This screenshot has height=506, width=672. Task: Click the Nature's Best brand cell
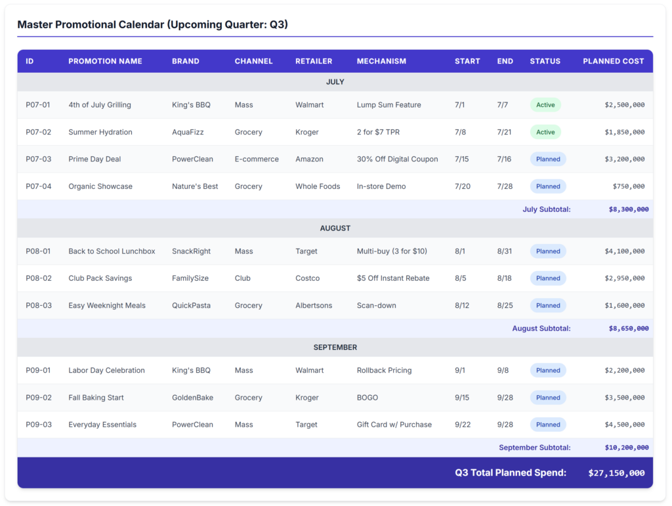[x=195, y=186]
